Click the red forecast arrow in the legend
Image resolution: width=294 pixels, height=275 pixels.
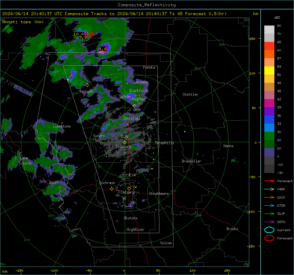point(269,181)
